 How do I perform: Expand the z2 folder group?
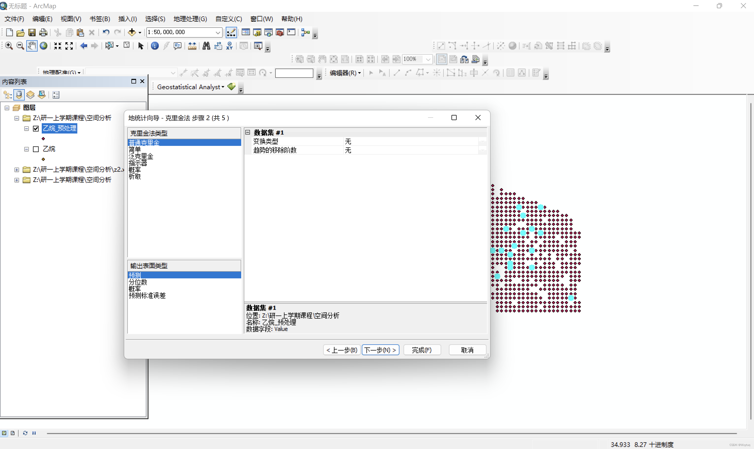coord(17,170)
